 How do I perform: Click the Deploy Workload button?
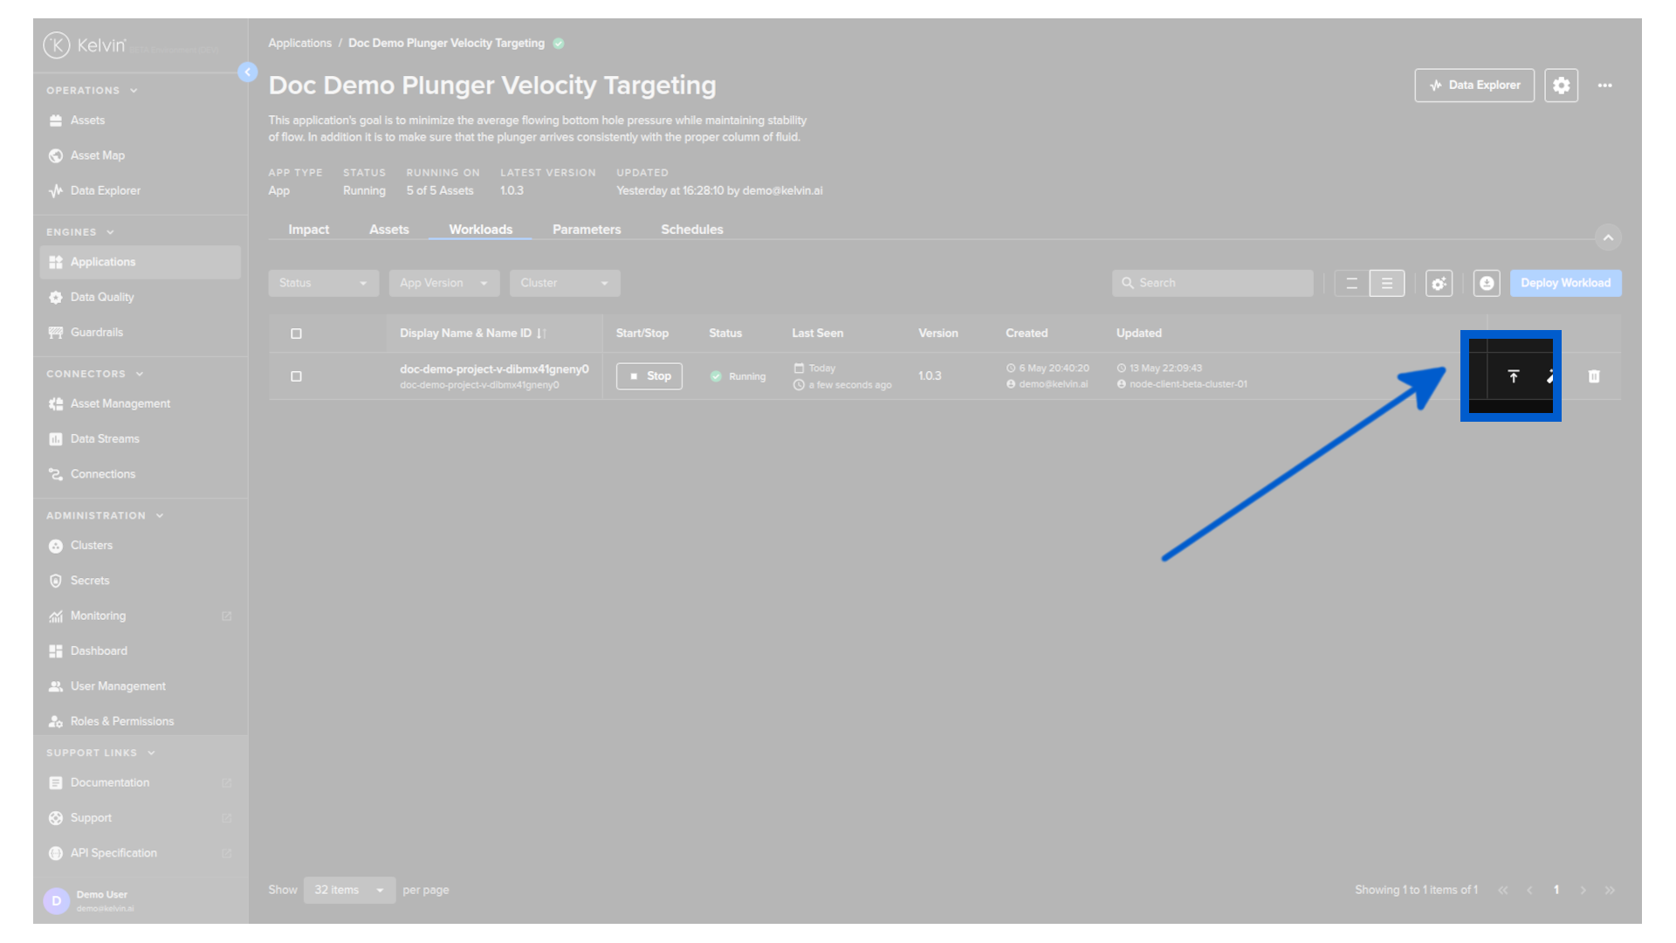(1565, 283)
